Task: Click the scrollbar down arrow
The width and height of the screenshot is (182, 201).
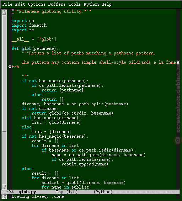Action: coord(4,187)
